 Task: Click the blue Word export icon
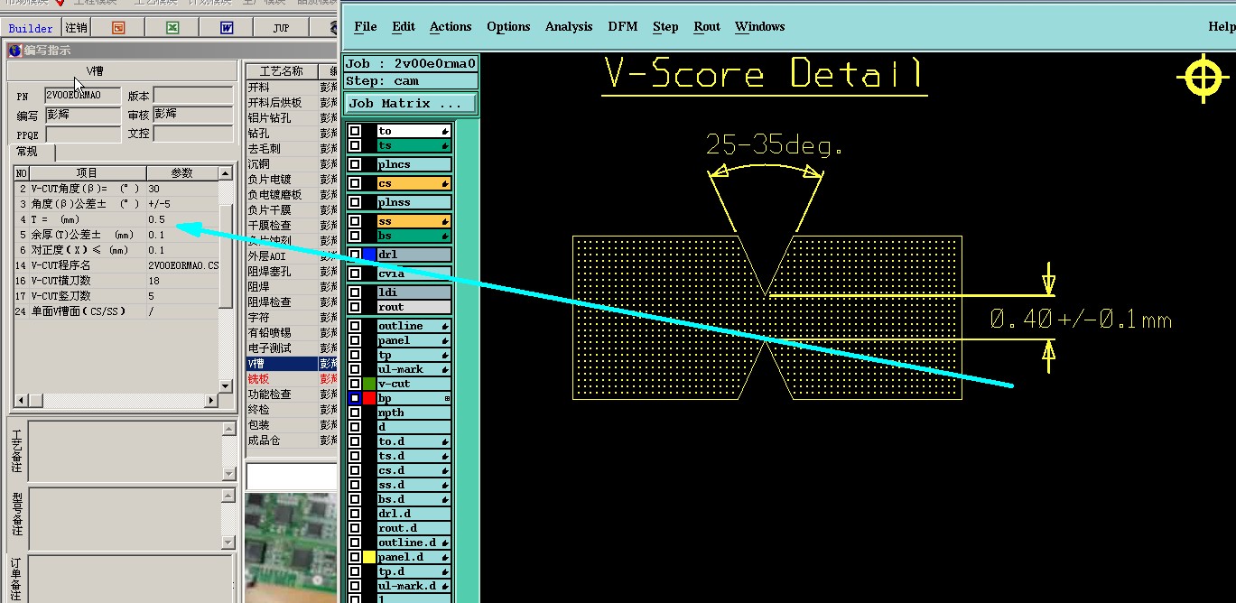pyautogui.click(x=226, y=28)
